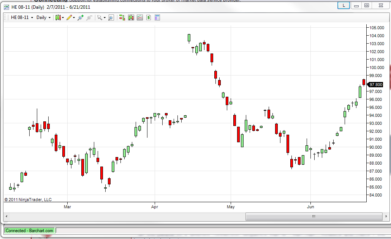Maximize the HE 08-11 chart window

tap(367, 5)
